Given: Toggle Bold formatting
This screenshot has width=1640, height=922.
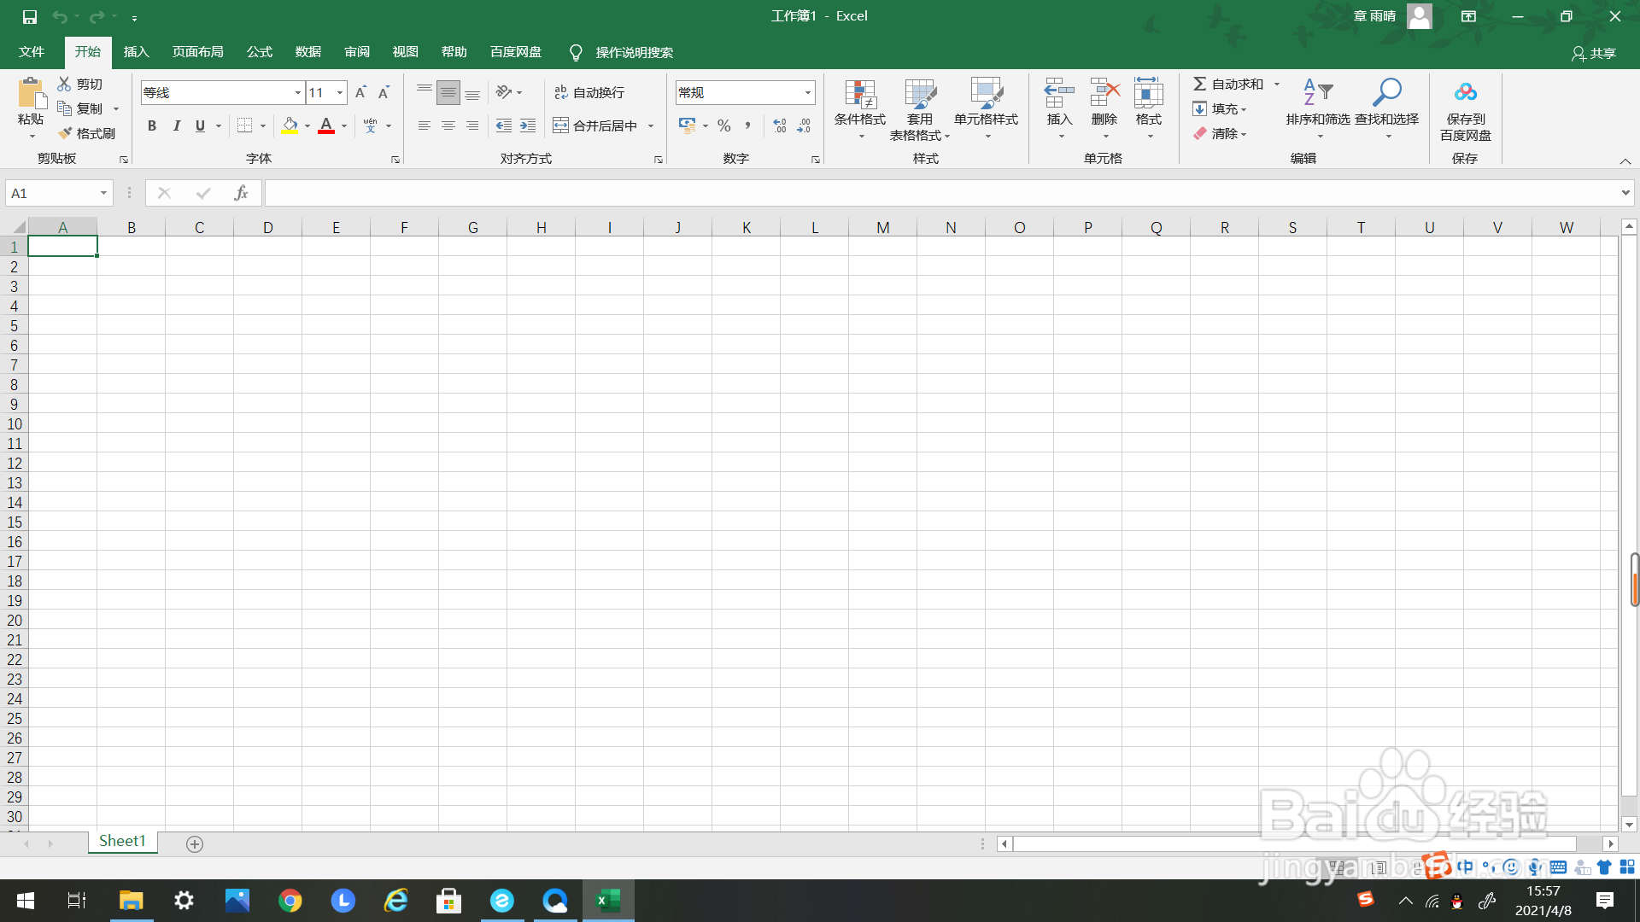Looking at the screenshot, I should 152,125.
